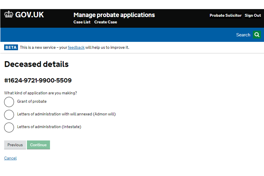264x176 pixels.
Task: Click case reference #1624-9721-9900-5509
Action: (x=38, y=81)
